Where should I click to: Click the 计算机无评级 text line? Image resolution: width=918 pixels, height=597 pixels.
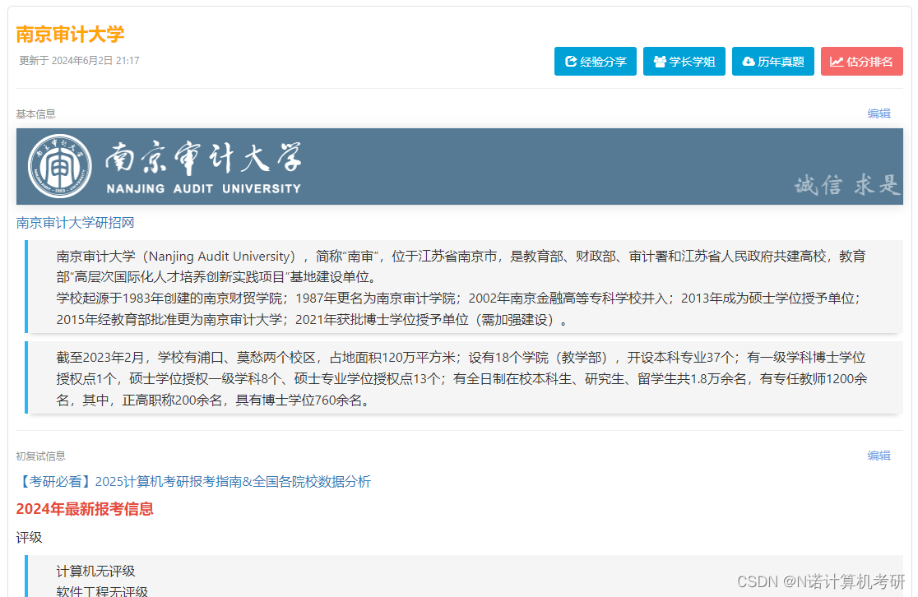click(95, 571)
